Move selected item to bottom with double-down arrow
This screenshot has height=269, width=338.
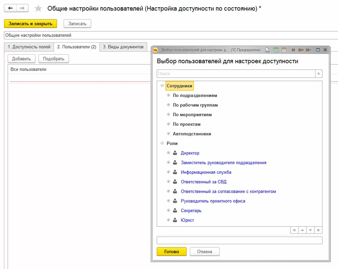[318, 230]
